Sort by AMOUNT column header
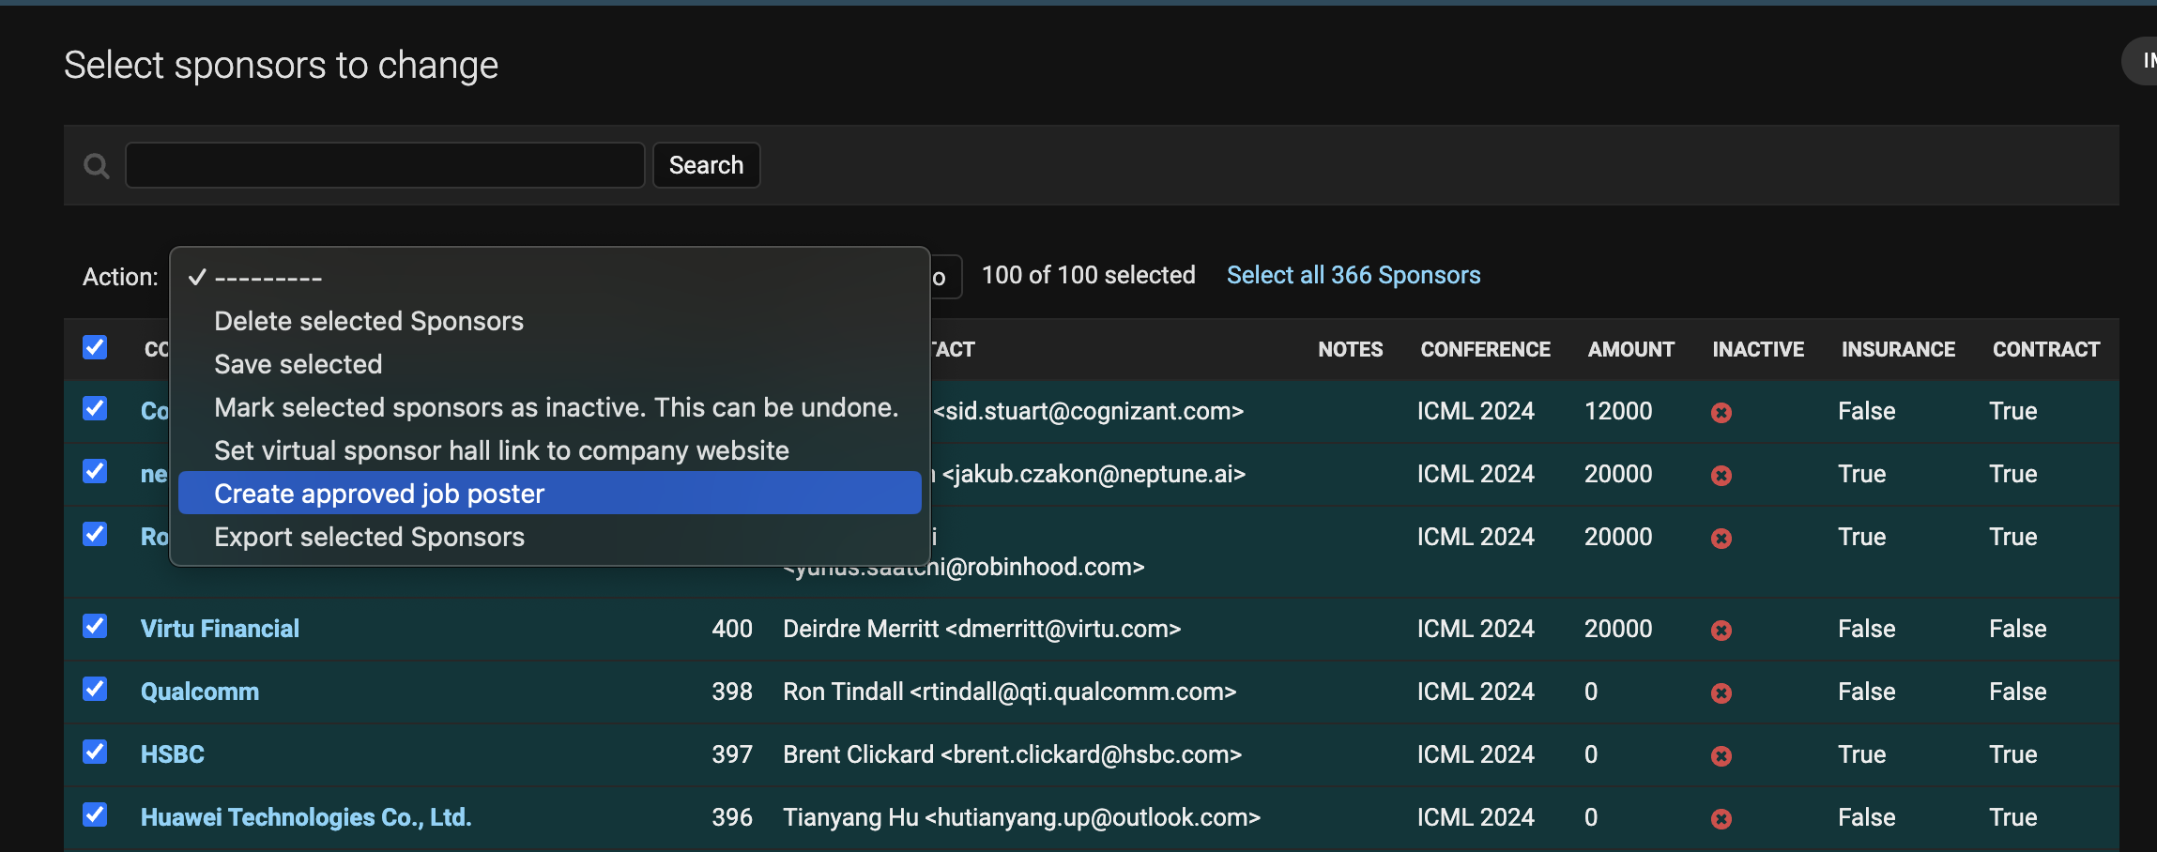 click(1631, 349)
